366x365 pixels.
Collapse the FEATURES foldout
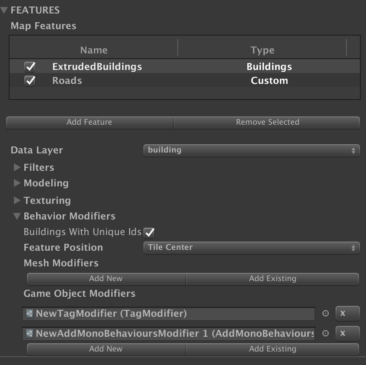point(5,10)
